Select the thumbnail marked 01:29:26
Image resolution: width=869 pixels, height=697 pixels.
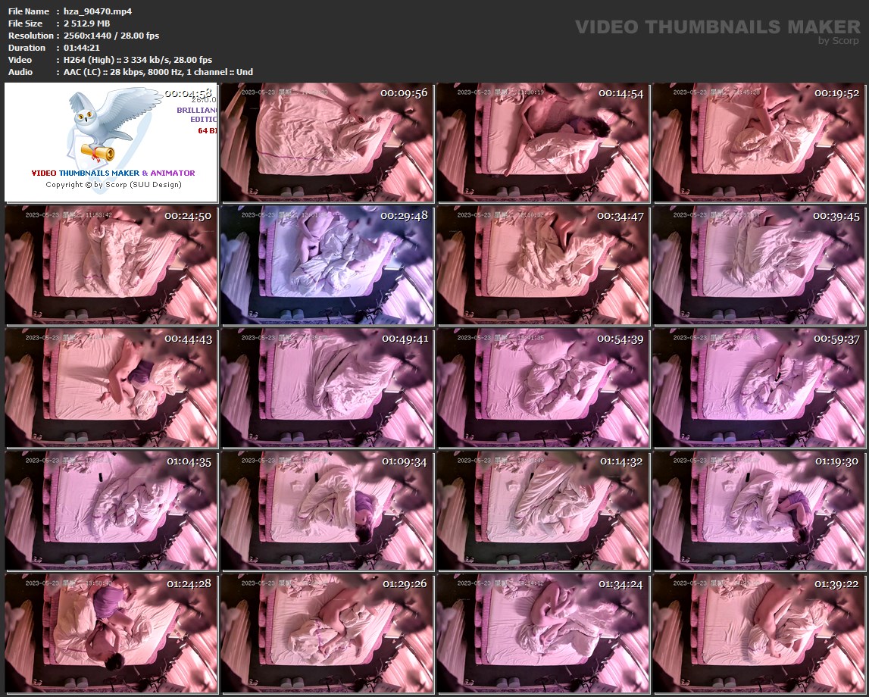click(327, 633)
